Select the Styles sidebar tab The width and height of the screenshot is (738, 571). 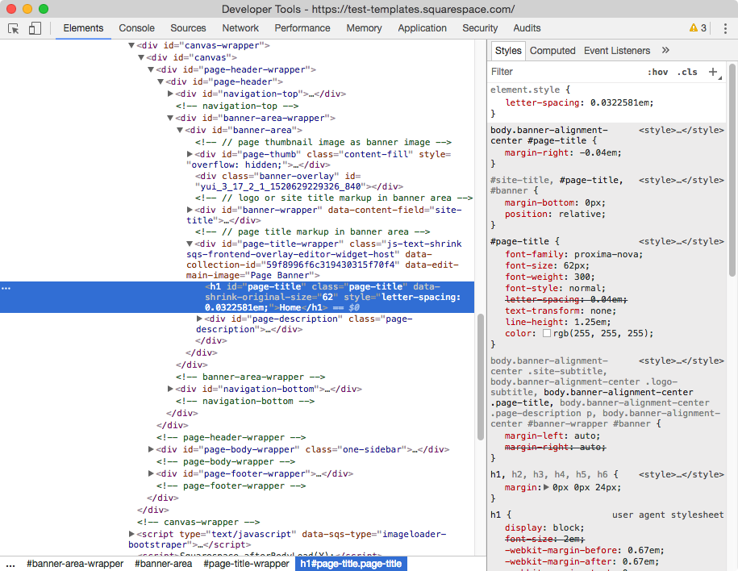[x=508, y=51]
